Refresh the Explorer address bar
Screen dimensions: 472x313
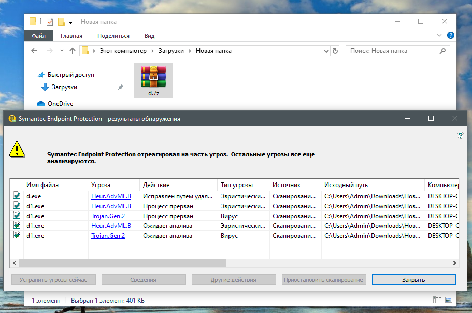[335, 51]
